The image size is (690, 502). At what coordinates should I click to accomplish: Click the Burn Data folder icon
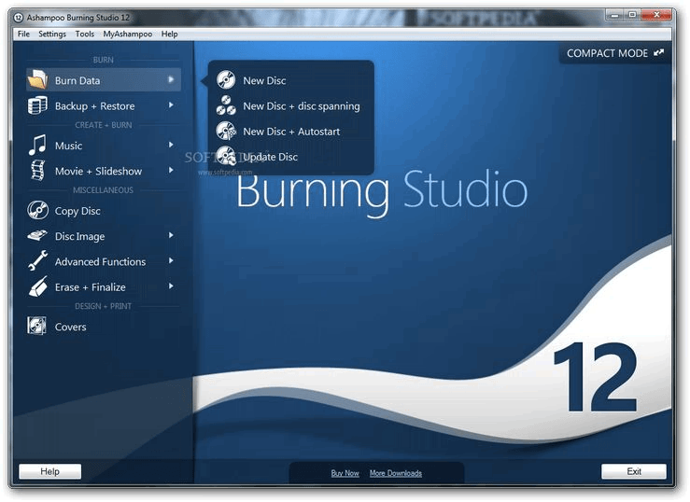point(37,80)
